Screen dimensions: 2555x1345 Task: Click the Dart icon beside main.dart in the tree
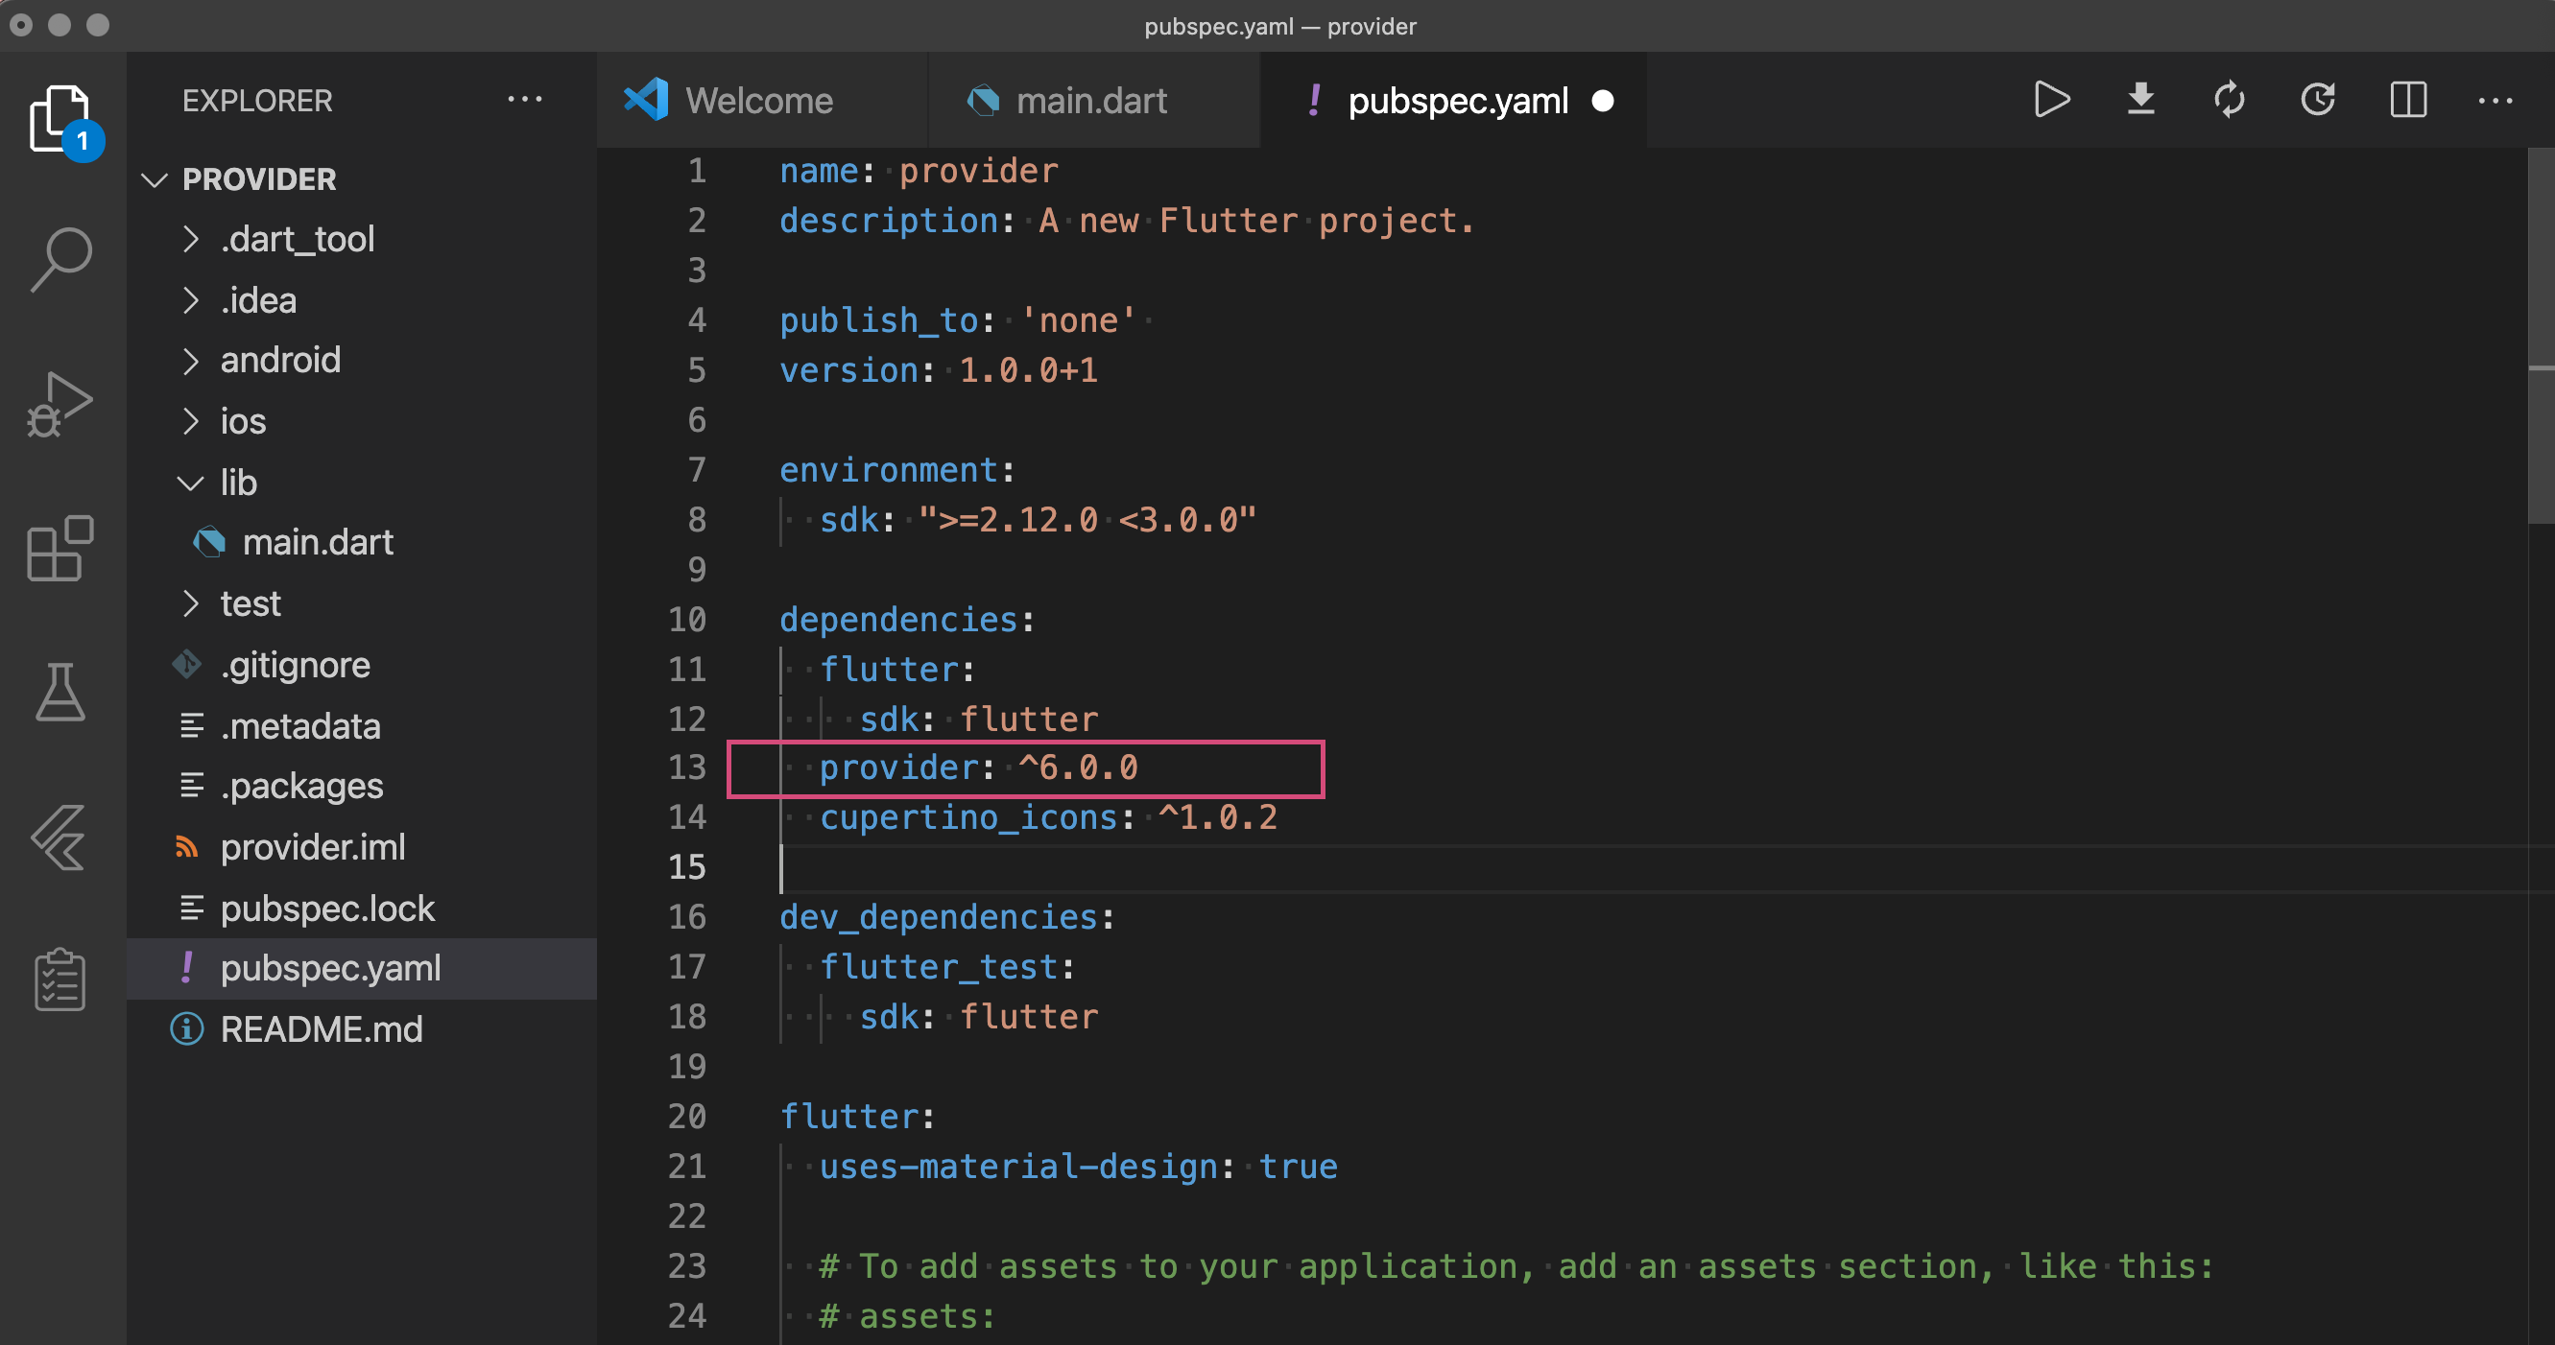(x=209, y=542)
